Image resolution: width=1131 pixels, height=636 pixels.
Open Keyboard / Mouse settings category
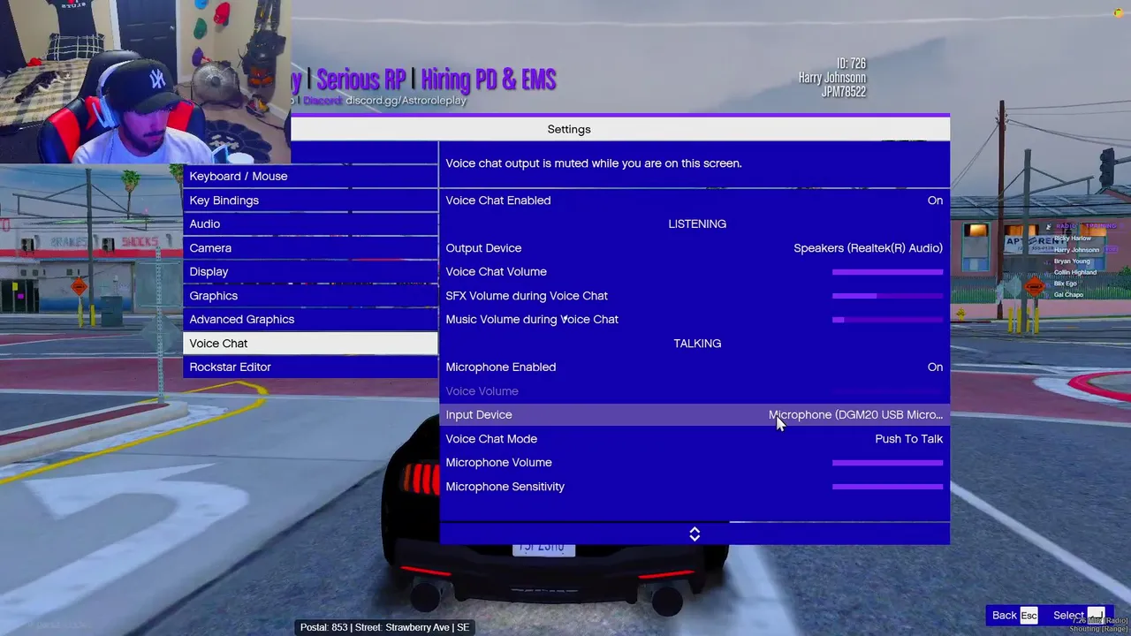310,177
